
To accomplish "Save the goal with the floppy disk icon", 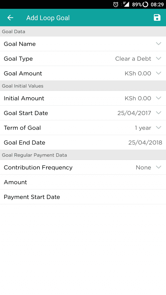I will (x=157, y=17).
